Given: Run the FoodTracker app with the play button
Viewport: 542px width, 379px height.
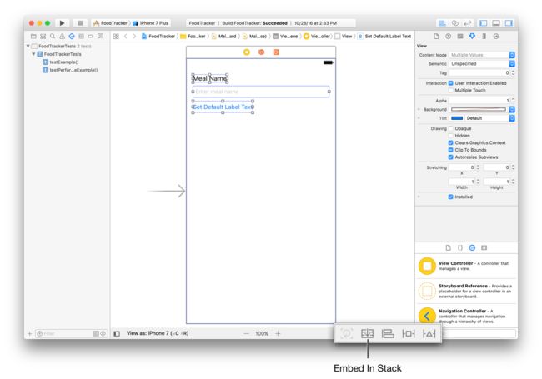Looking at the screenshot, I should pos(62,23).
